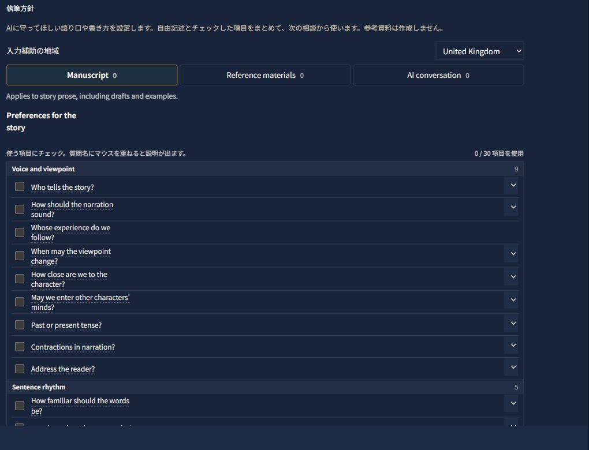Click the 'Address the reader?' question label

(63, 369)
